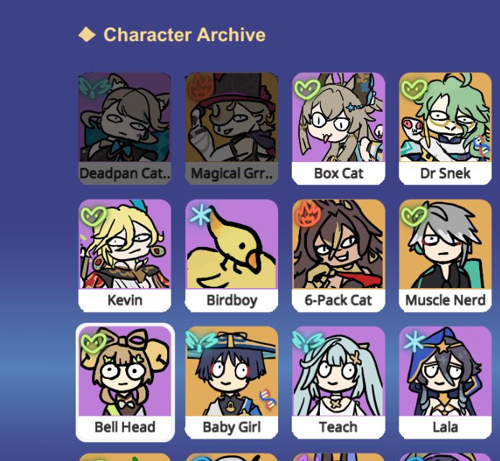Select the Box Cat character card
Image resolution: width=500 pixels, height=461 pixels.
(339, 128)
